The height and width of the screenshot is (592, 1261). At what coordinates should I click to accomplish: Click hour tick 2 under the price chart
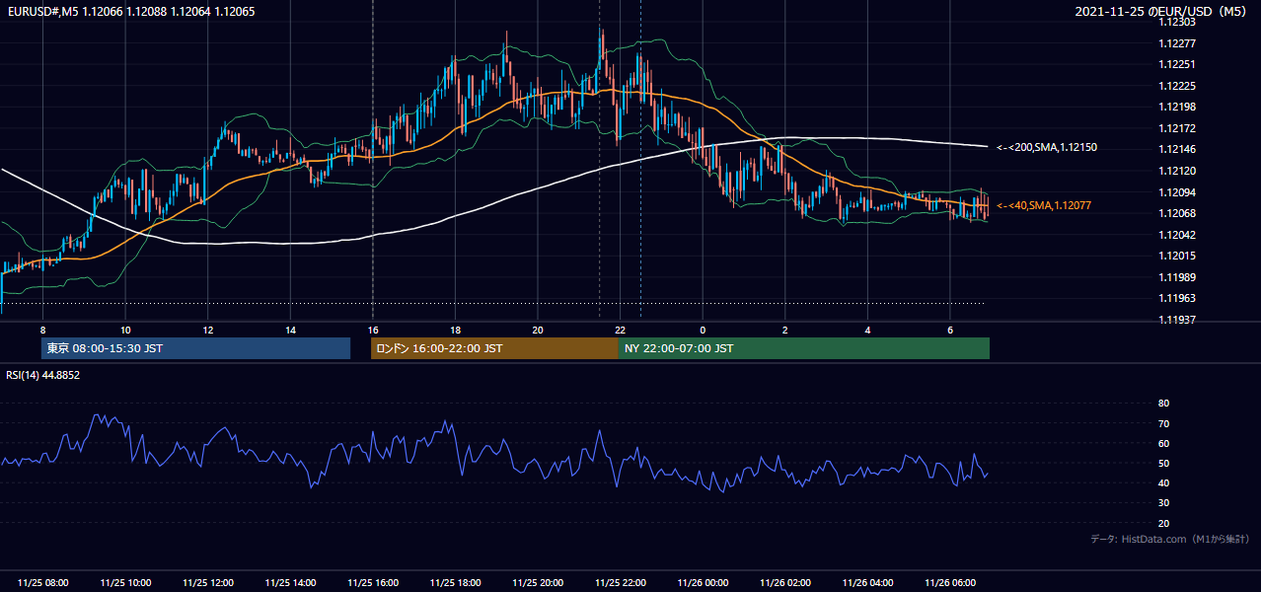[784, 329]
